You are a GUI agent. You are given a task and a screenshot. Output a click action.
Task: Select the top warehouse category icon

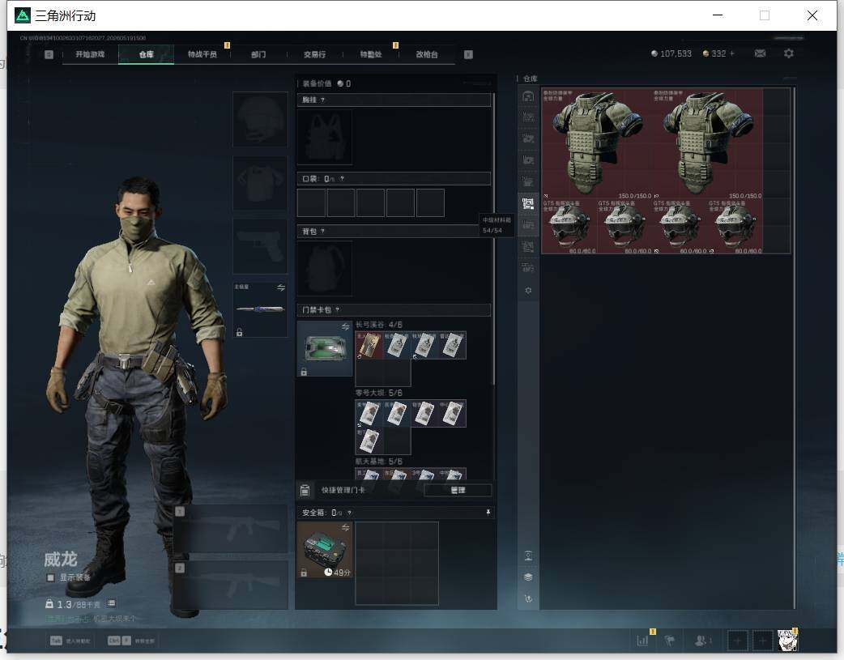528,96
